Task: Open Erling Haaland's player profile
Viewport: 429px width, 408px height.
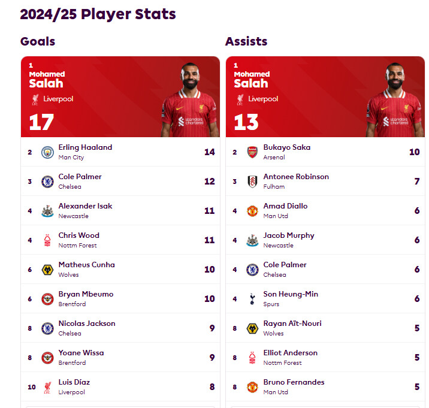Action: [85, 147]
